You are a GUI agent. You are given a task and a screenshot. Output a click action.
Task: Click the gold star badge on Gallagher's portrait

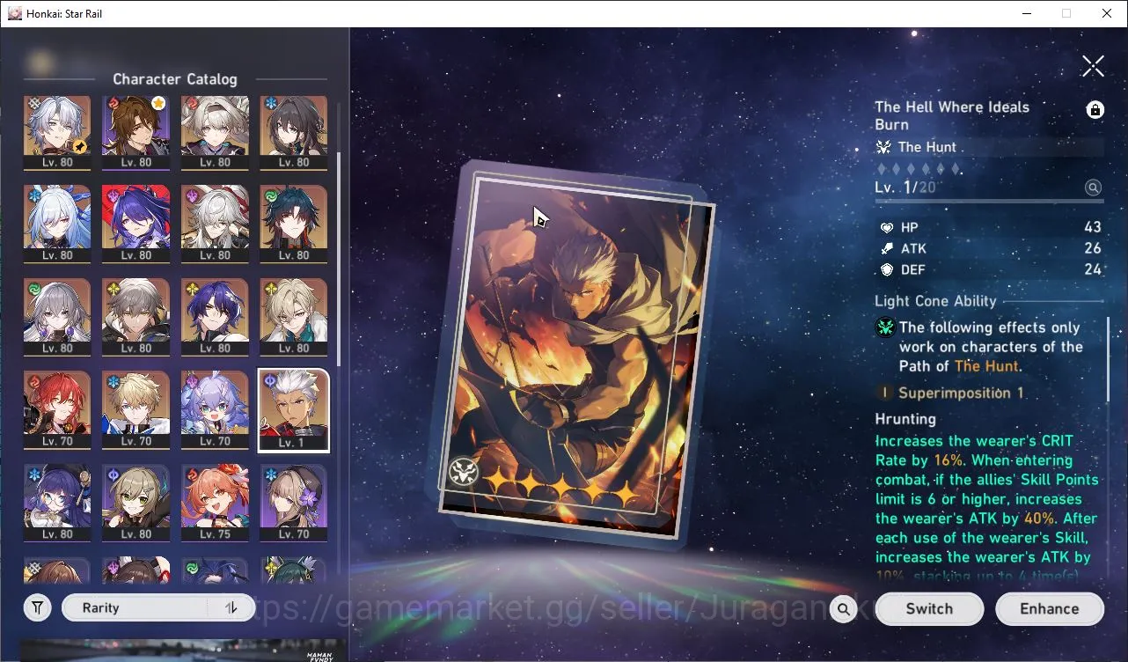[x=159, y=105]
